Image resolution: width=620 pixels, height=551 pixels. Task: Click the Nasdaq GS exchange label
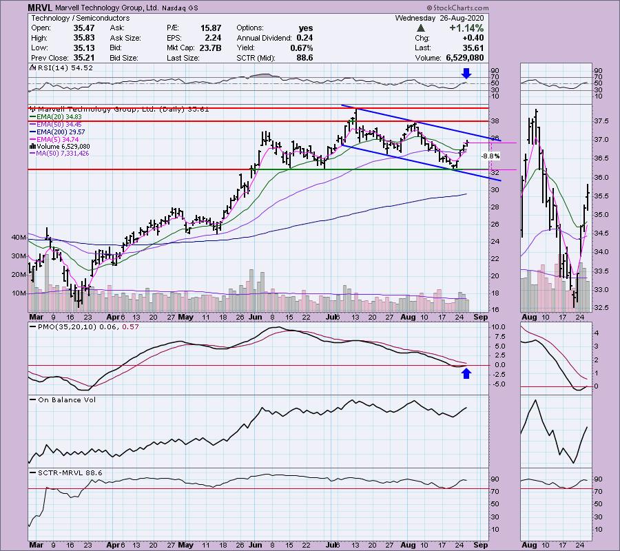click(x=180, y=8)
